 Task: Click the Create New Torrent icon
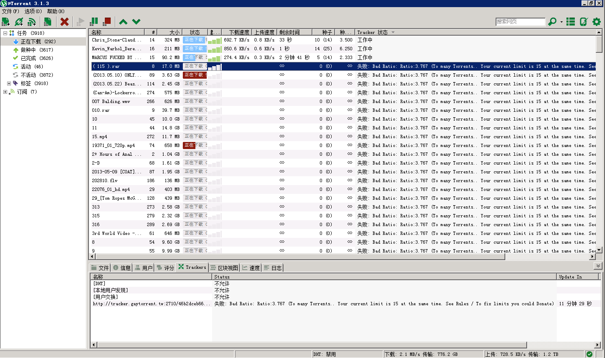click(48, 22)
